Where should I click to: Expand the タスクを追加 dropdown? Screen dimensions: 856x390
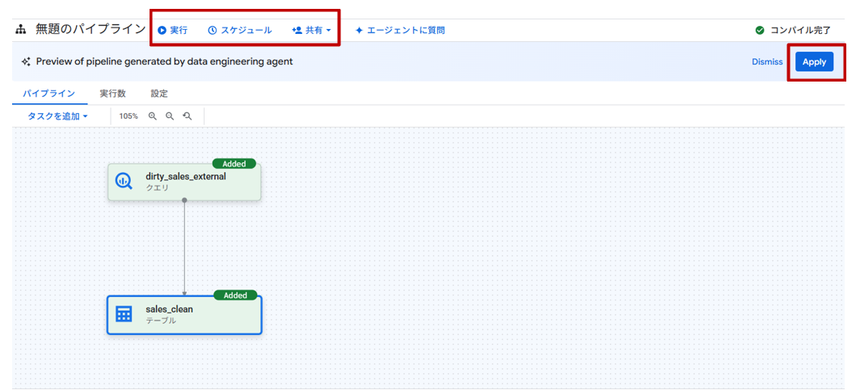pyautogui.click(x=57, y=116)
